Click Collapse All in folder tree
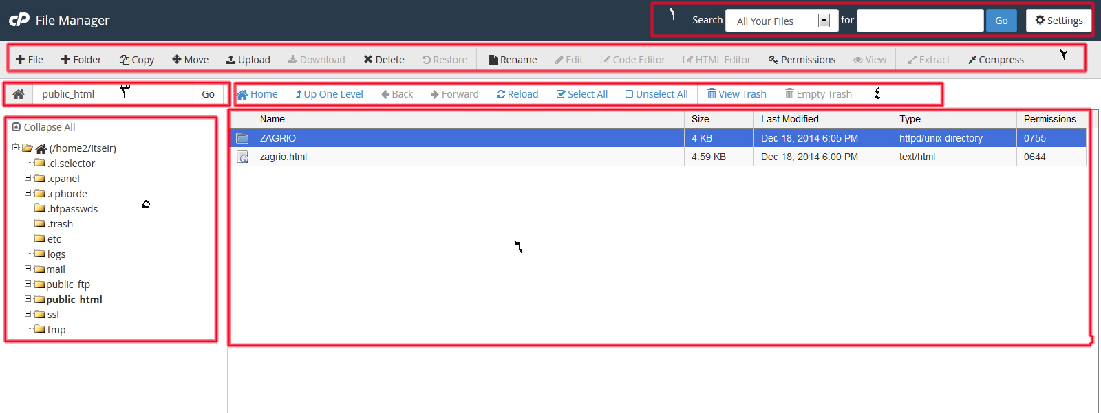Image resolution: width=1101 pixels, height=413 pixels. (x=44, y=127)
